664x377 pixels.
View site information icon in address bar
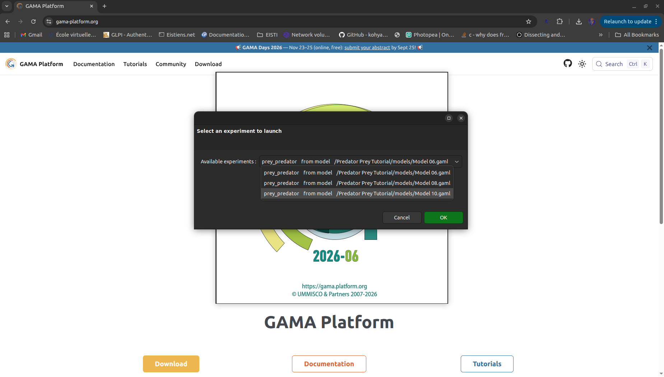coord(49,22)
